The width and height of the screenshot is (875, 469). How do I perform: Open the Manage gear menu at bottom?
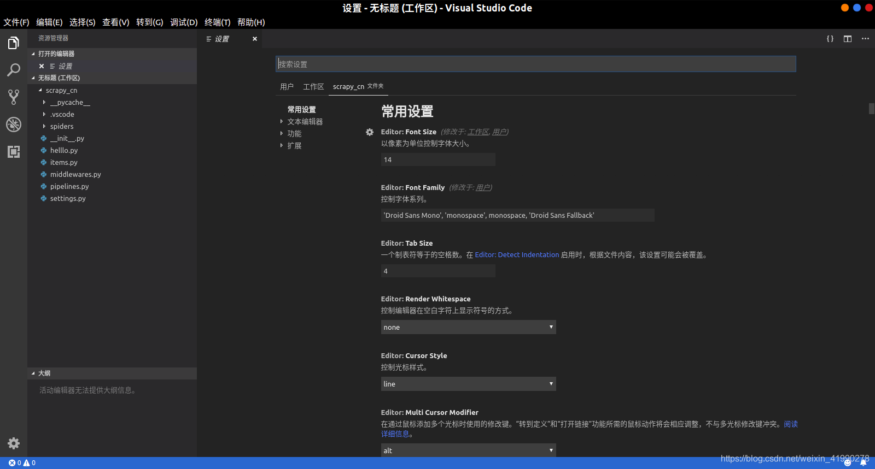pyautogui.click(x=14, y=443)
